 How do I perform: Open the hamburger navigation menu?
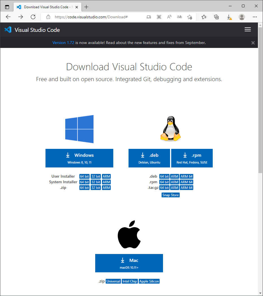pos(248,29)
